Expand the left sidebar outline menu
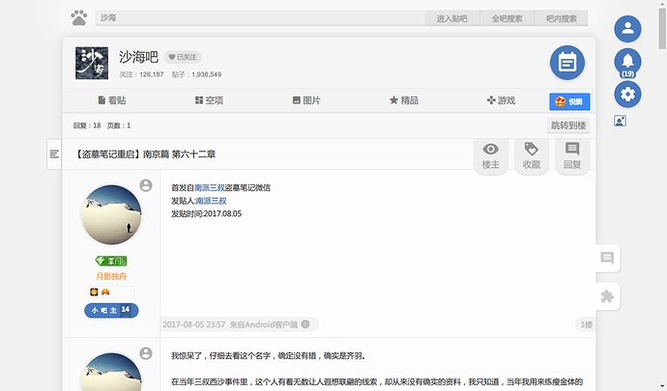Screen dimensions: 667x391 [54, 153]
